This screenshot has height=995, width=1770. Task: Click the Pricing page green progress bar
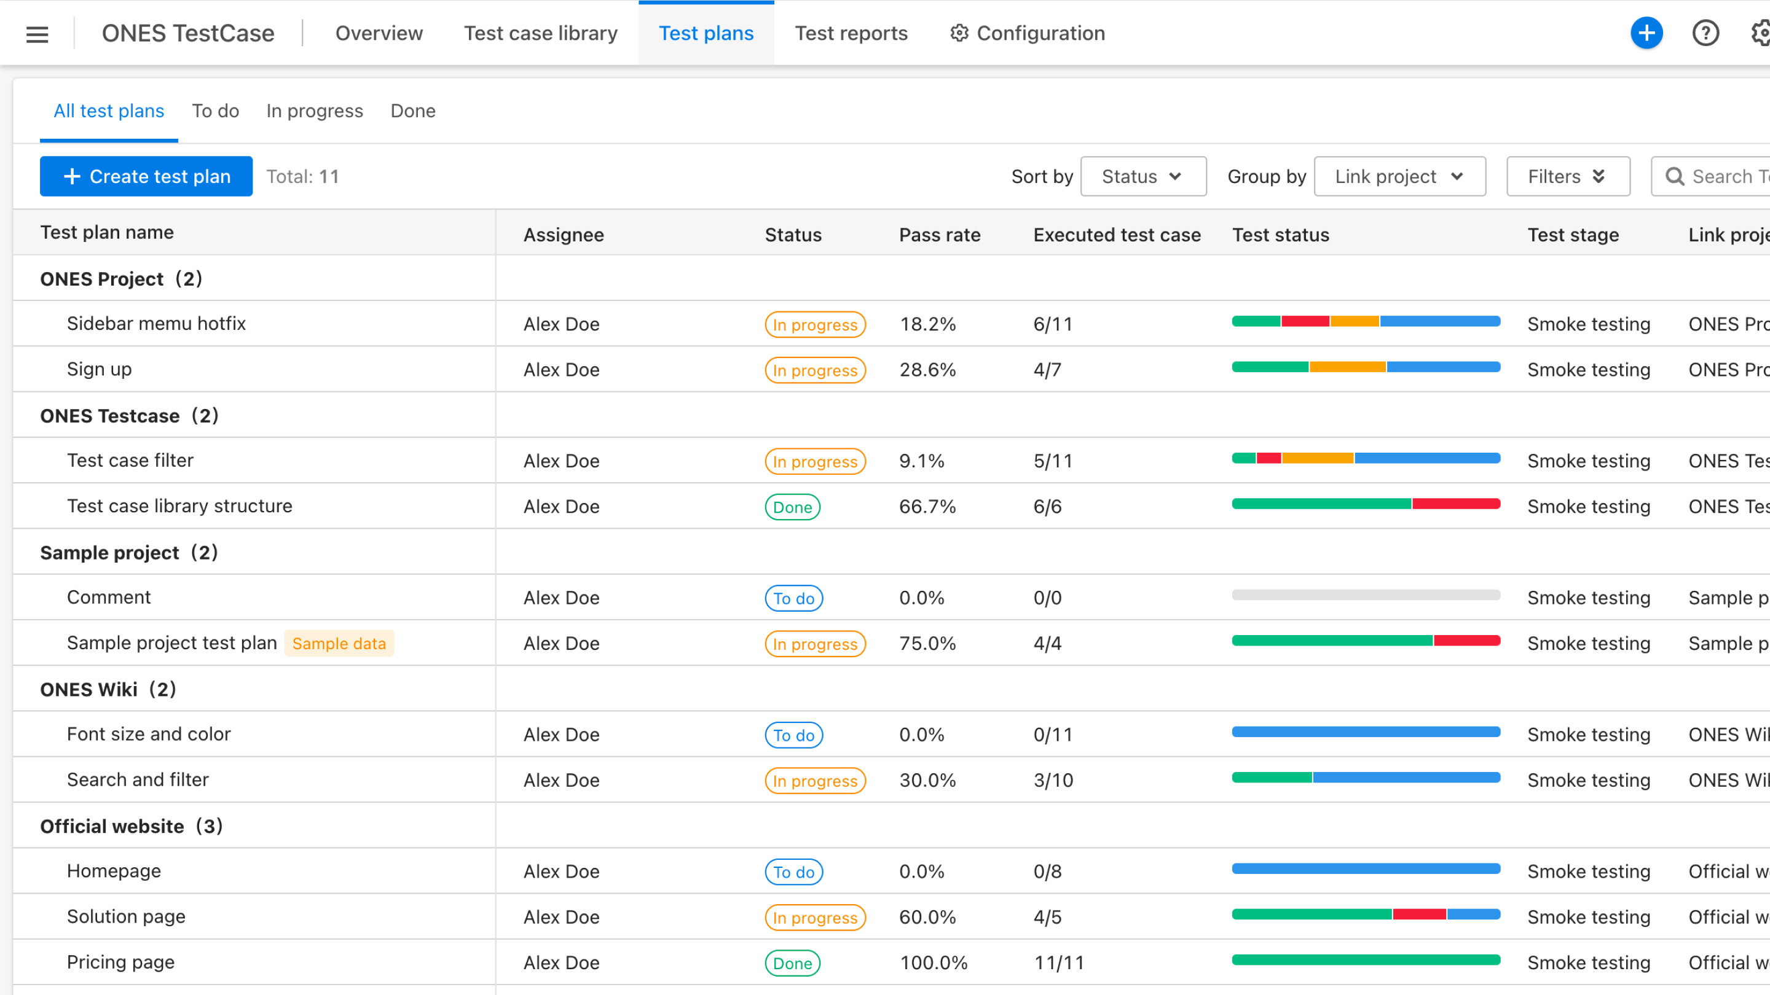coord(1366,959)
